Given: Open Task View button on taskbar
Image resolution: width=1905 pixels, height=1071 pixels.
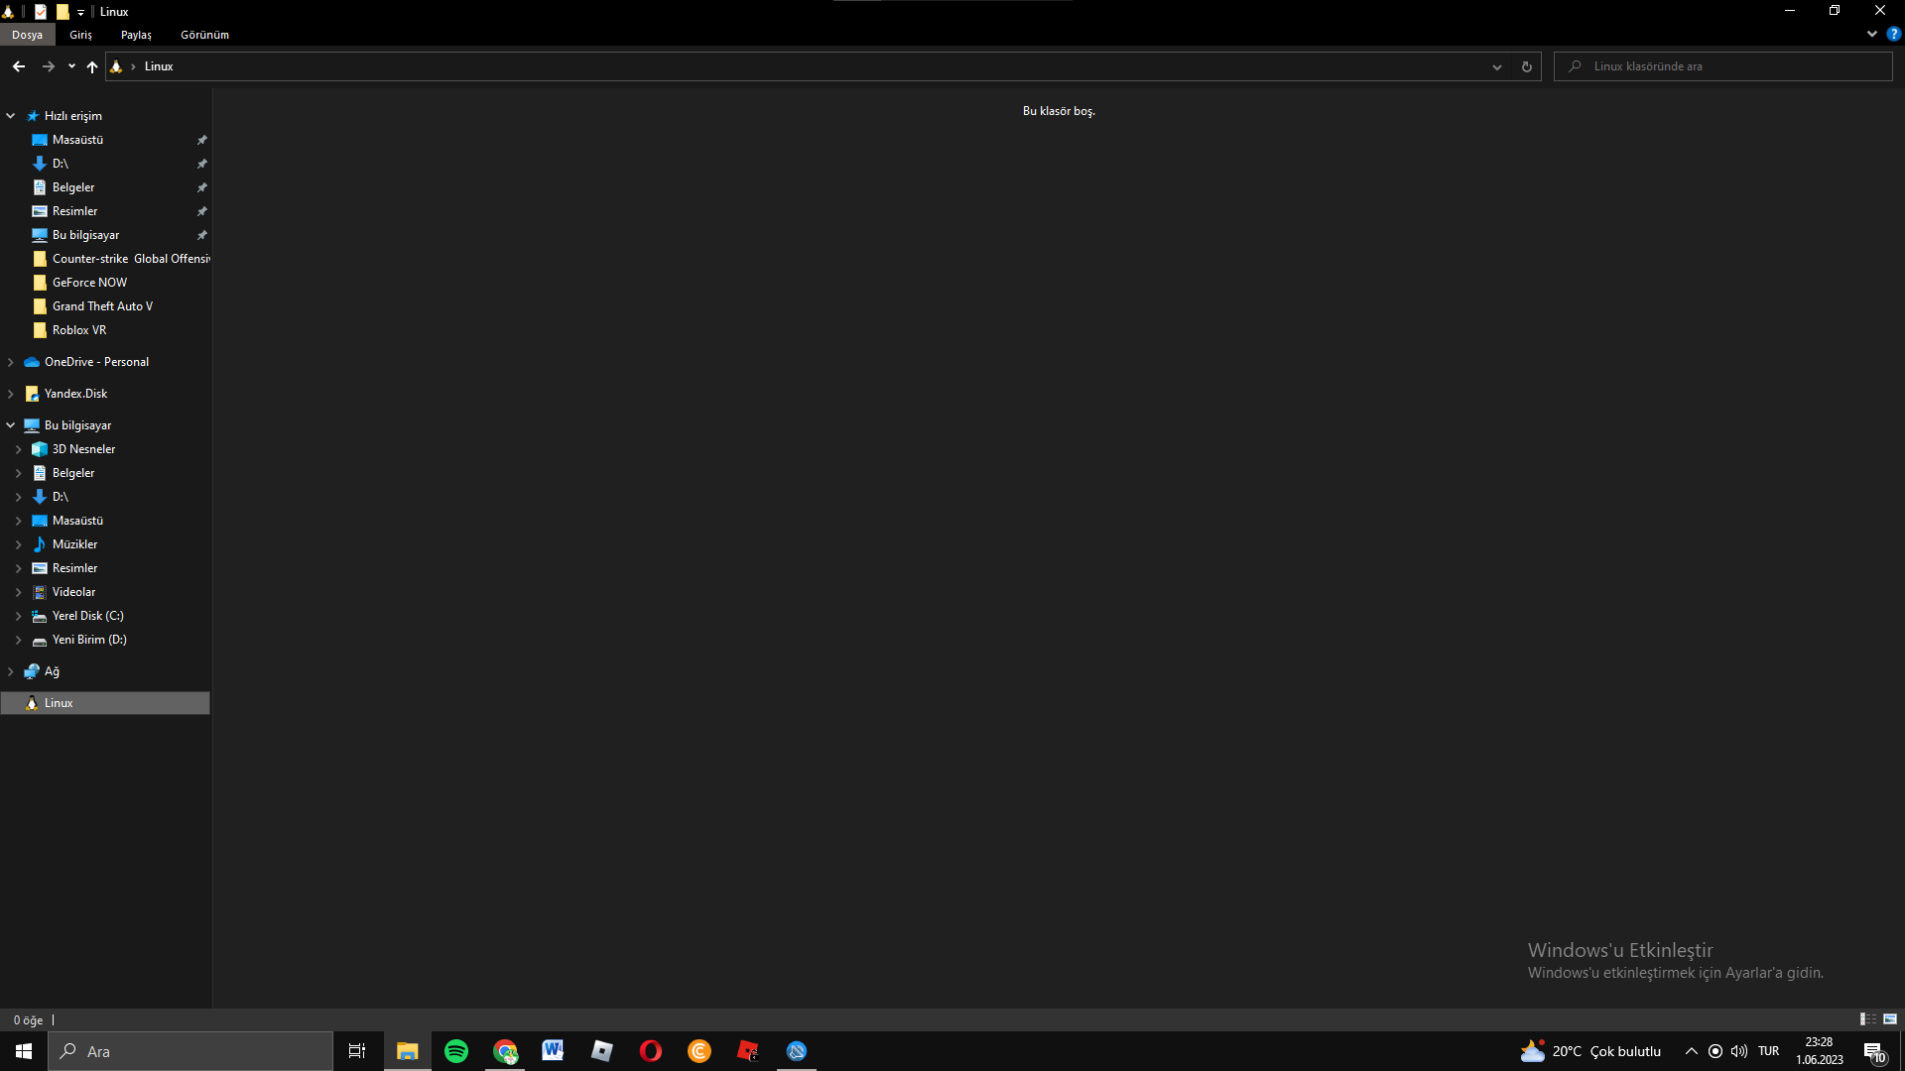Looking at the screenshot, I should pos(357,1051).
